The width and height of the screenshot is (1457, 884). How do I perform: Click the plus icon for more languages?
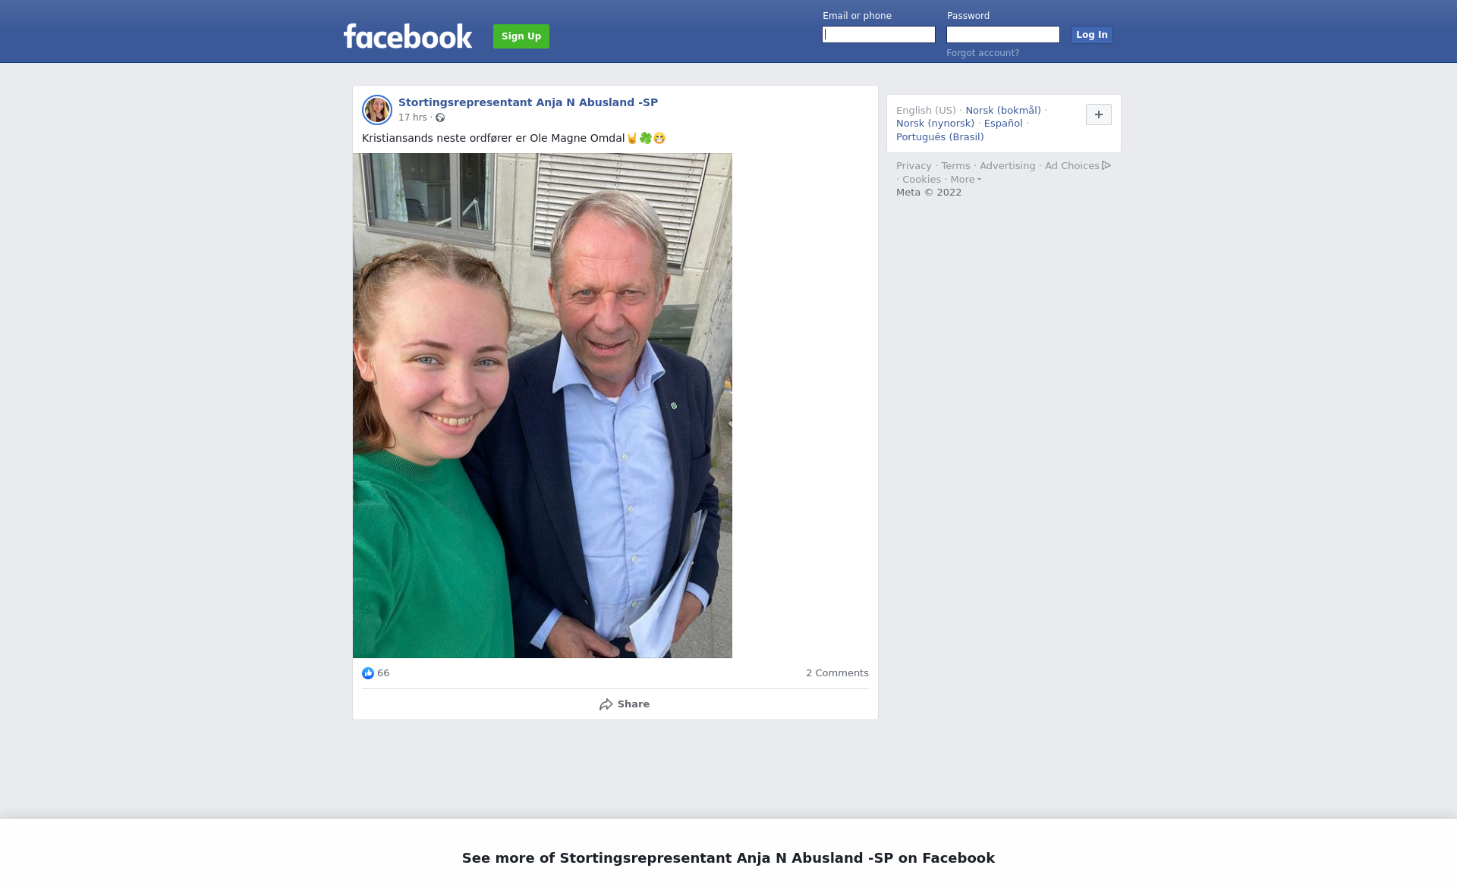[x=1098, y=114]
